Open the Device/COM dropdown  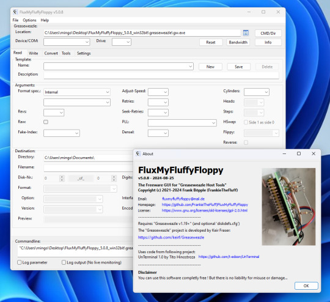coord(67,42)
